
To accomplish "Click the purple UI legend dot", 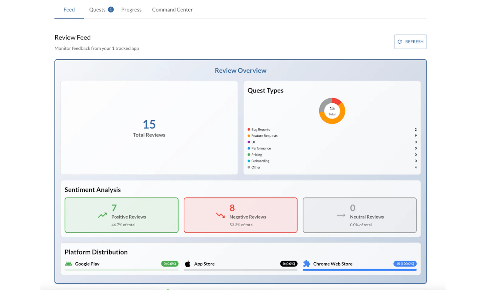I will pos(249,142).
